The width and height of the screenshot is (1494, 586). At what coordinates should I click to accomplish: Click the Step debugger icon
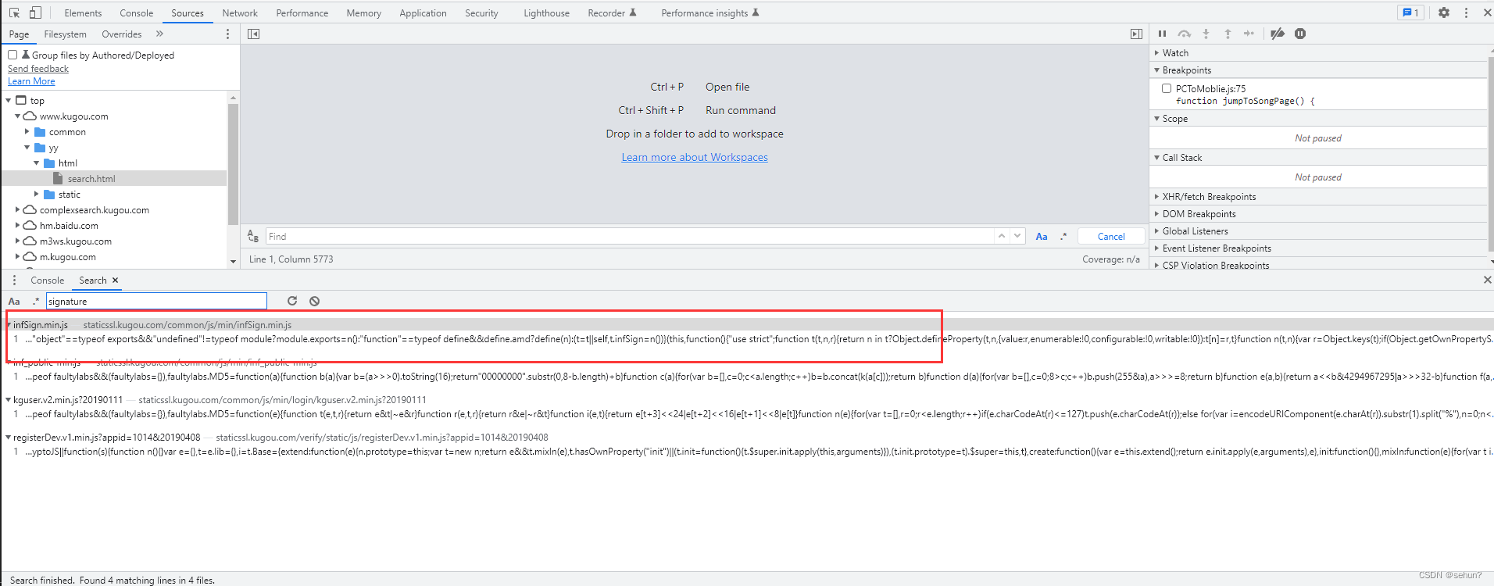tap(1249, 34)
